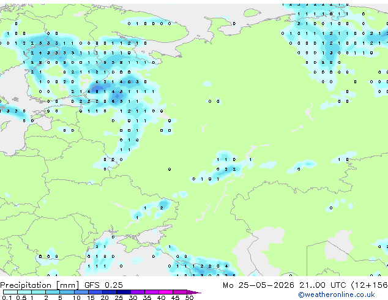
Task: Click the purple swatch between 30 and 35
Action: pos(137,292)
